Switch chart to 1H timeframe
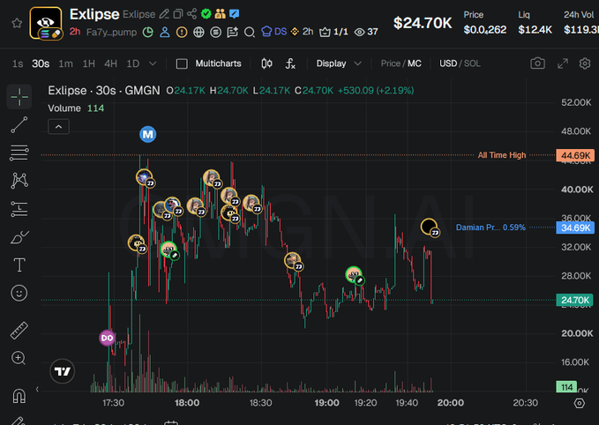 pyautogui.click(x=88, y=63)
